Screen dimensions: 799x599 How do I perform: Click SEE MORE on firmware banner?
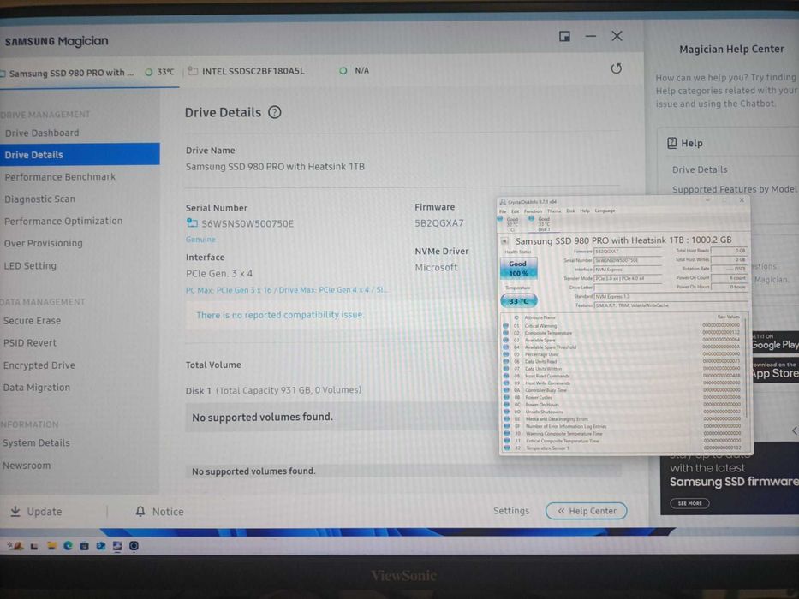[x=690, y=503]
